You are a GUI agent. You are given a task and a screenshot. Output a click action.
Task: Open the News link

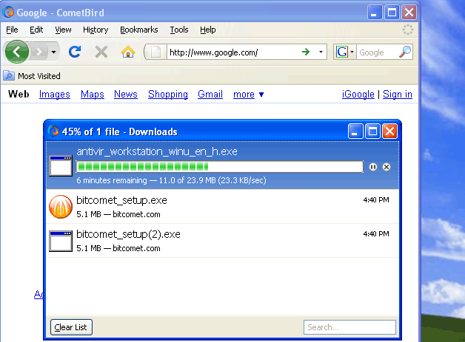point(126,94)
